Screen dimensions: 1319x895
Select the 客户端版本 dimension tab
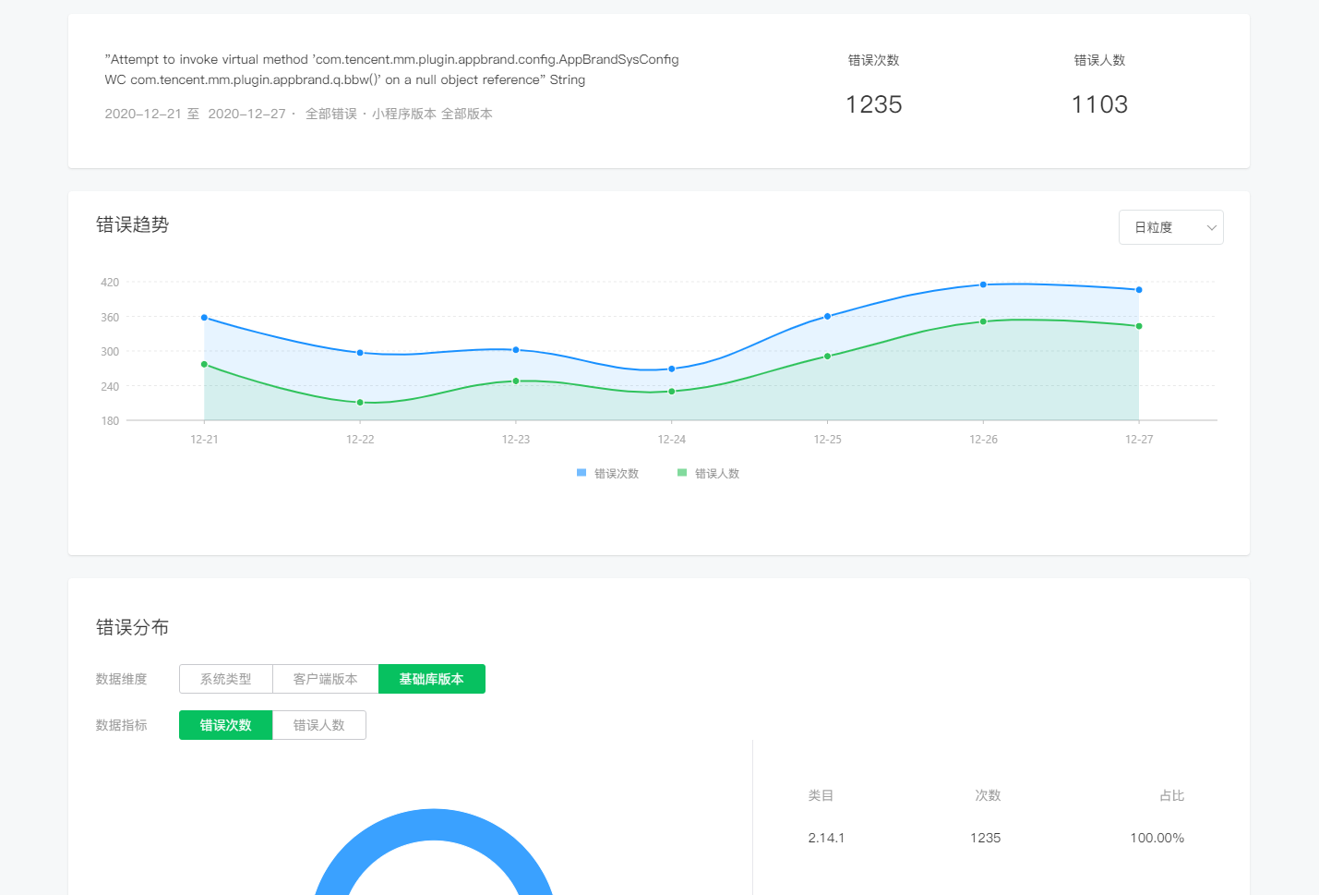(326, 679)
